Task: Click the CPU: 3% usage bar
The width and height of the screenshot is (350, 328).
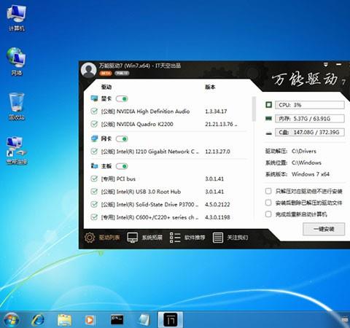Action: pos(310,105)
